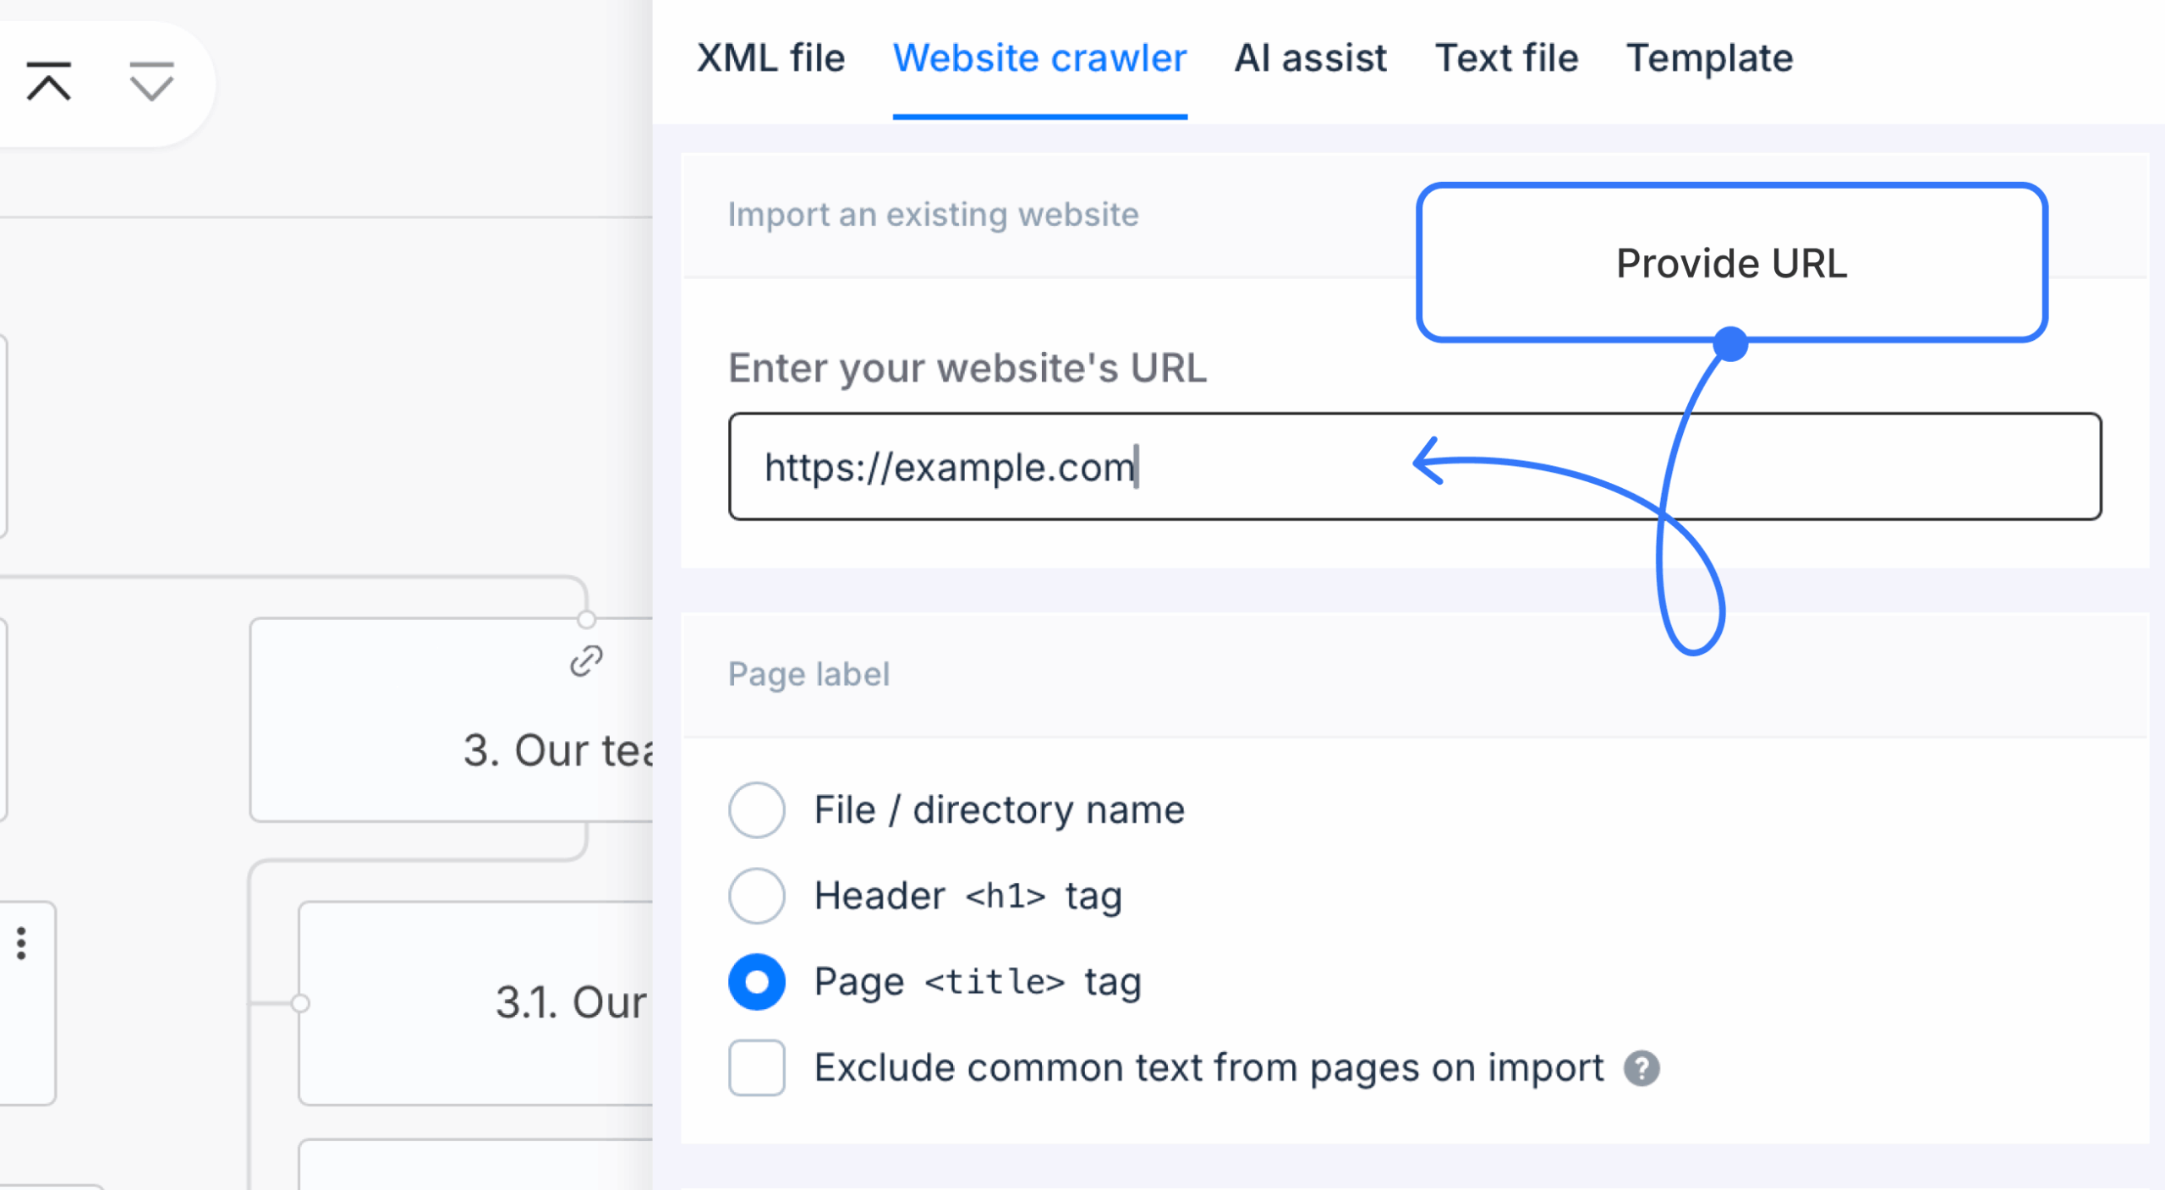
Task: Click the website URL input field
Action: 1415,466
